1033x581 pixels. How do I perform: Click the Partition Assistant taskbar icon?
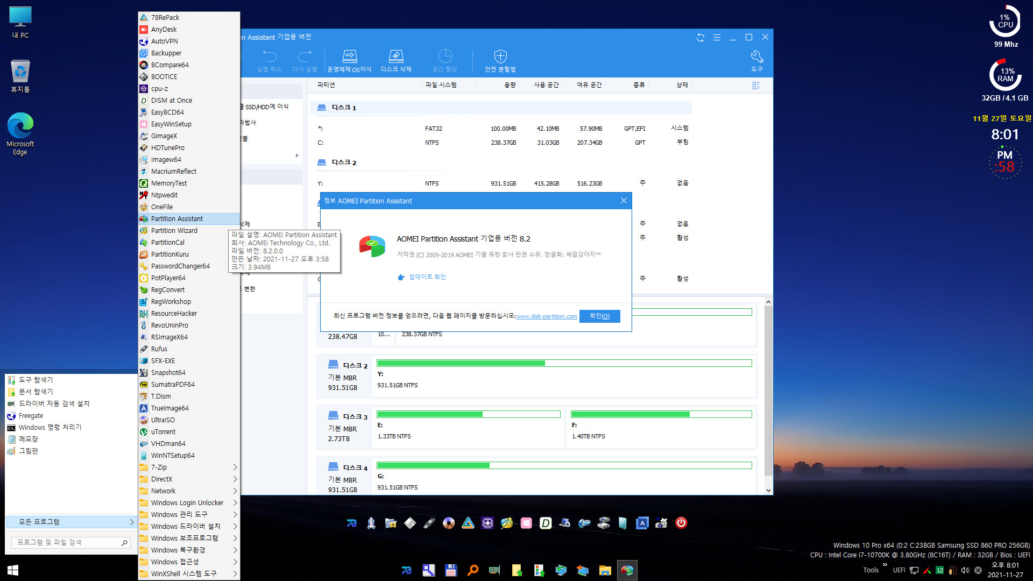[x=627, y=570]
